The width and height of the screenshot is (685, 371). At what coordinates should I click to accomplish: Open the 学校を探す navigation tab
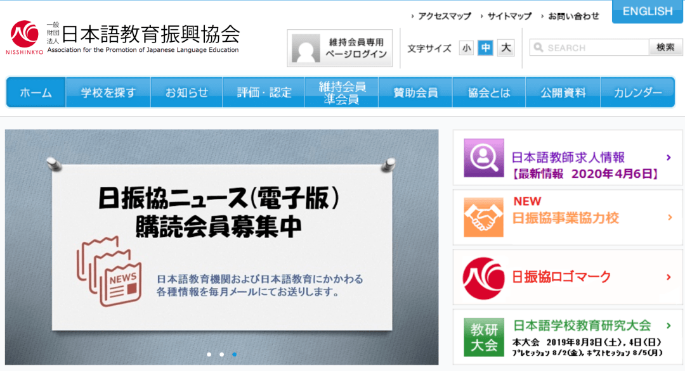pyautogui.click(x=108, y=91)
